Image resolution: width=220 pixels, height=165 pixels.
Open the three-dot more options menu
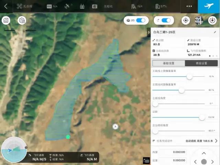[x=189, y=6]
